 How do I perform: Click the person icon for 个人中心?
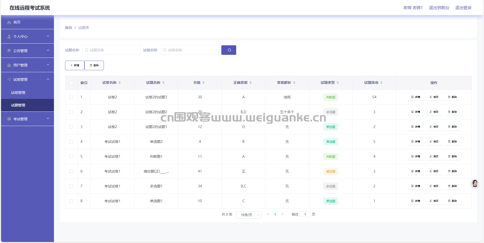pyautogui.click(x=9, y=37)
